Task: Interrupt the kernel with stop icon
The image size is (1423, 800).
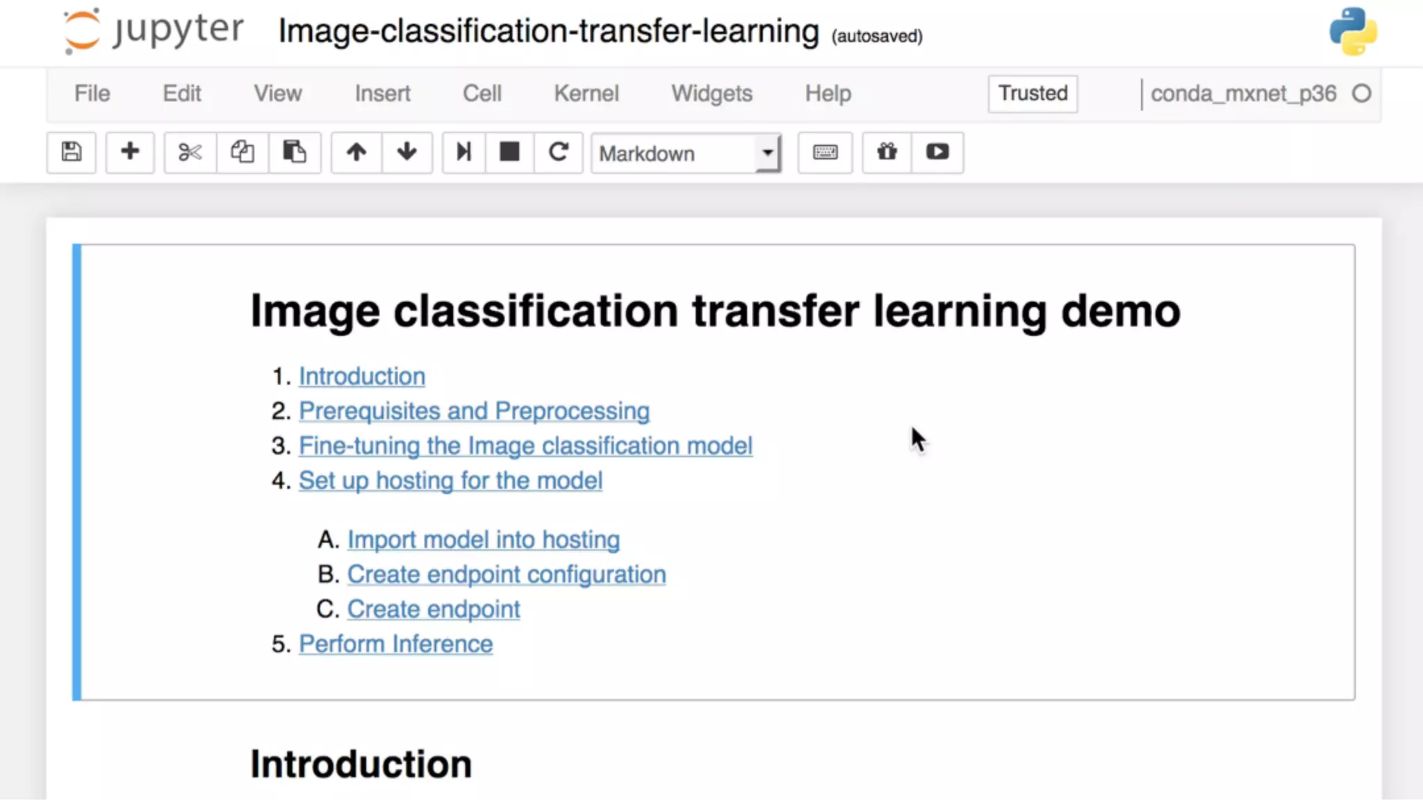Action: (x=509, y=152)
